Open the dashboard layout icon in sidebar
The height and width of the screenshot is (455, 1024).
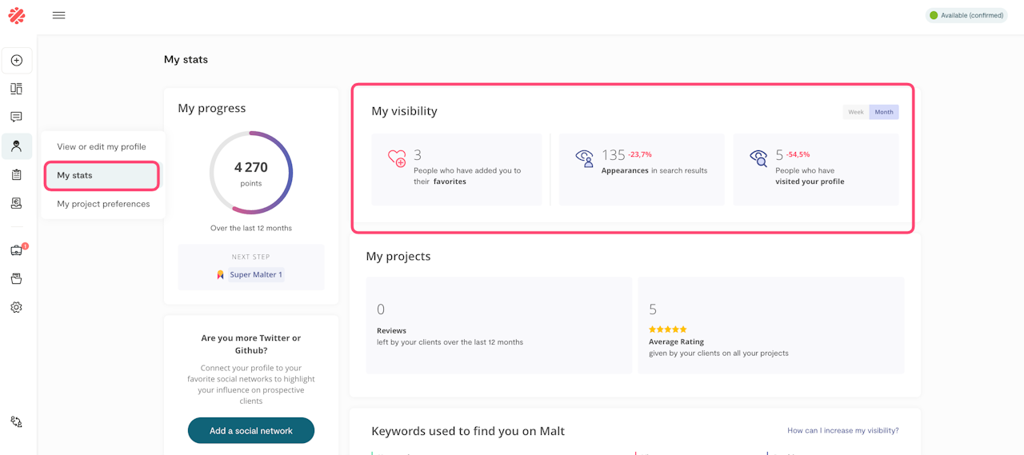[17, 89]
